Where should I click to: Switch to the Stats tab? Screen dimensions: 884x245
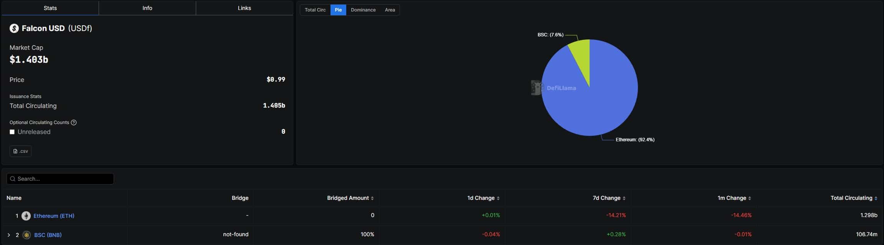[x=50, y=8]
